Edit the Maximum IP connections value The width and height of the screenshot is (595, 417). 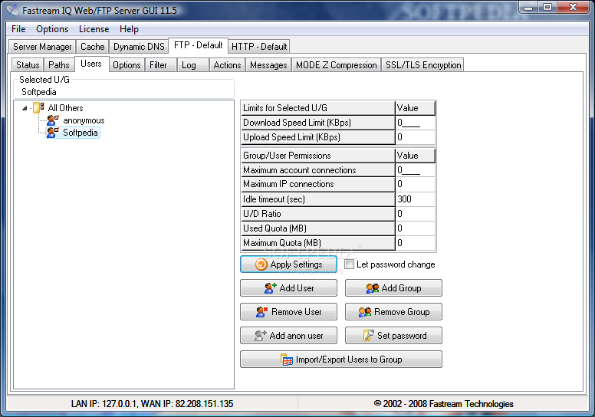click(x=415, y=184)
